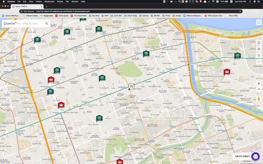Open Spotlight search in menu bar
The image size is (263, 164).
pos(250,1)
